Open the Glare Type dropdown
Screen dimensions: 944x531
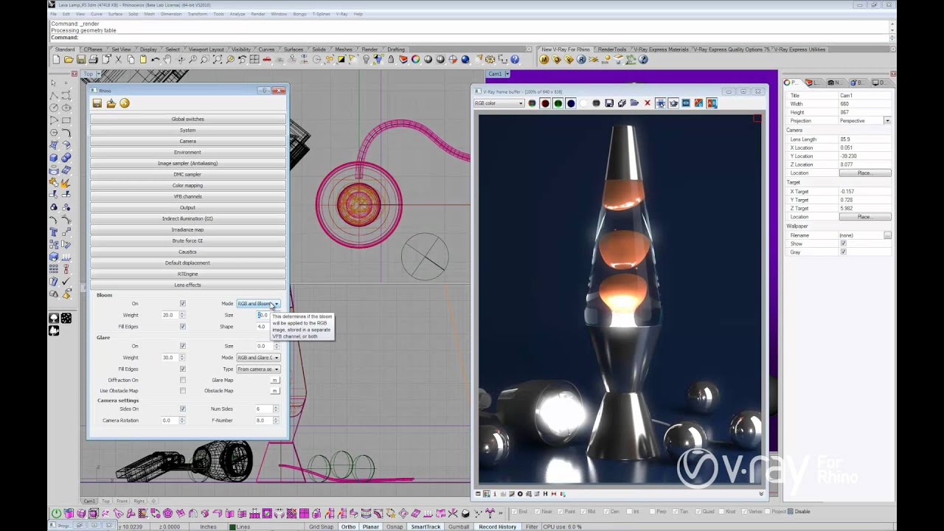pos(258,369)
